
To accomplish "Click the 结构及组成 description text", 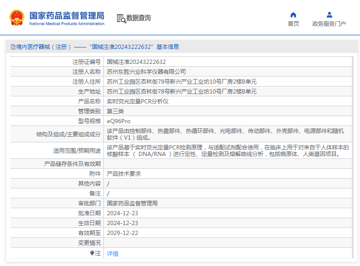I will coord(225,134).
